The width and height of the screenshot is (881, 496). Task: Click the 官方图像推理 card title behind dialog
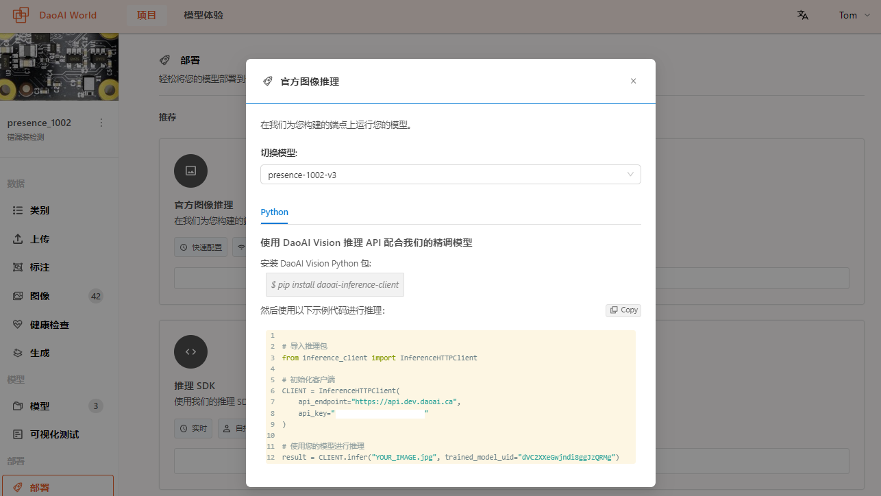(203, 205)
